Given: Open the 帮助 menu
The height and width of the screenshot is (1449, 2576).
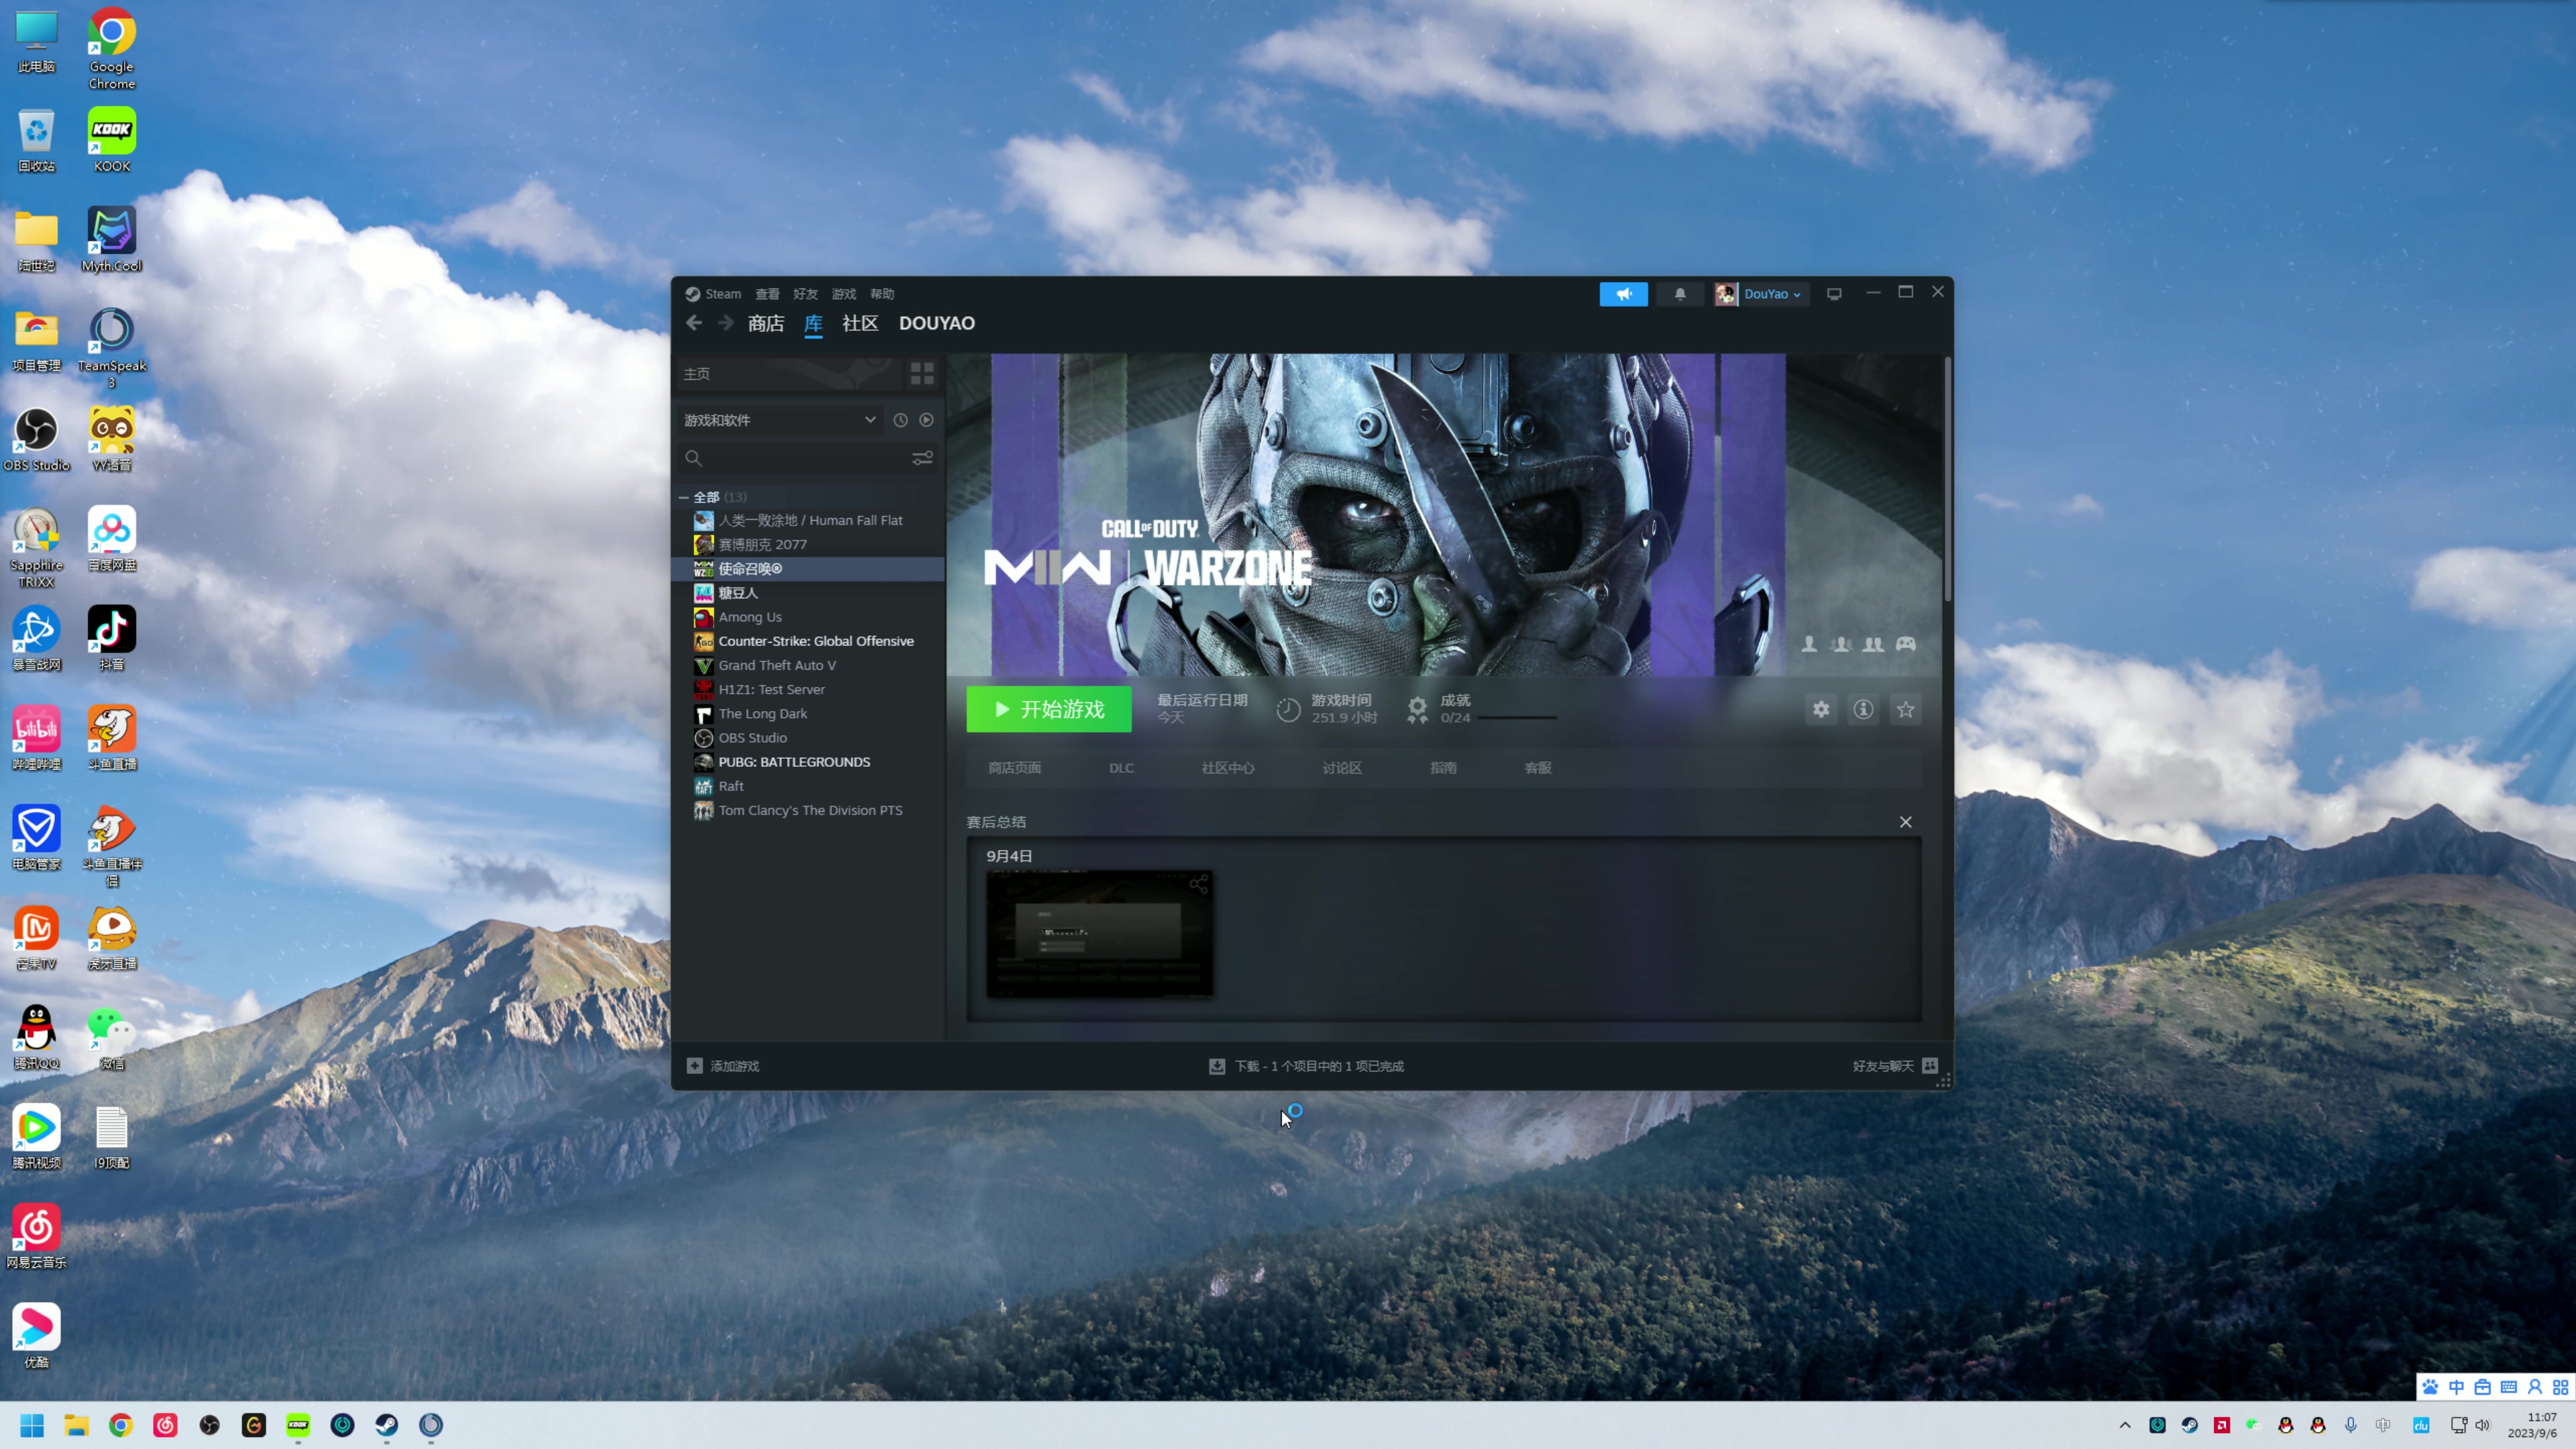Looking at the screenshot, I should coord(882,294).
